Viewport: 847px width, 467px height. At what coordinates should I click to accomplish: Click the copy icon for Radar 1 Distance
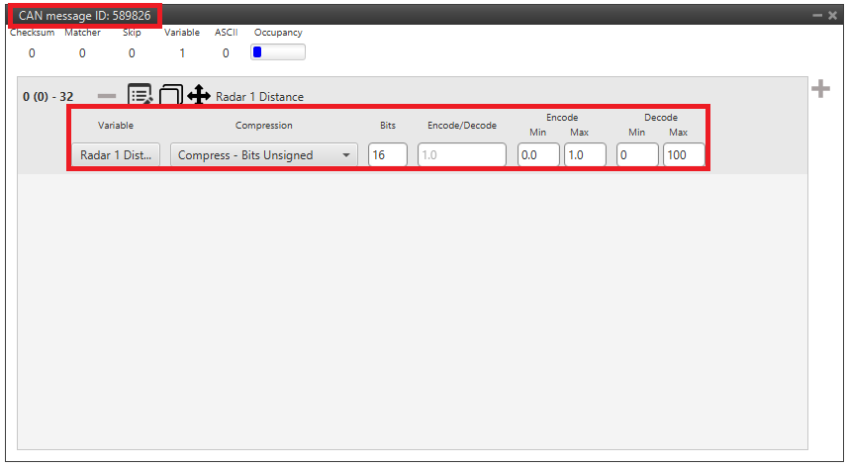coord(170,96)
